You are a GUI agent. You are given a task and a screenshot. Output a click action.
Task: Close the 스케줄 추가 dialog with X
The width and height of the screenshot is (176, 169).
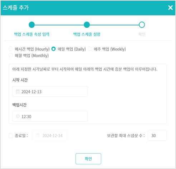point(170,8)
